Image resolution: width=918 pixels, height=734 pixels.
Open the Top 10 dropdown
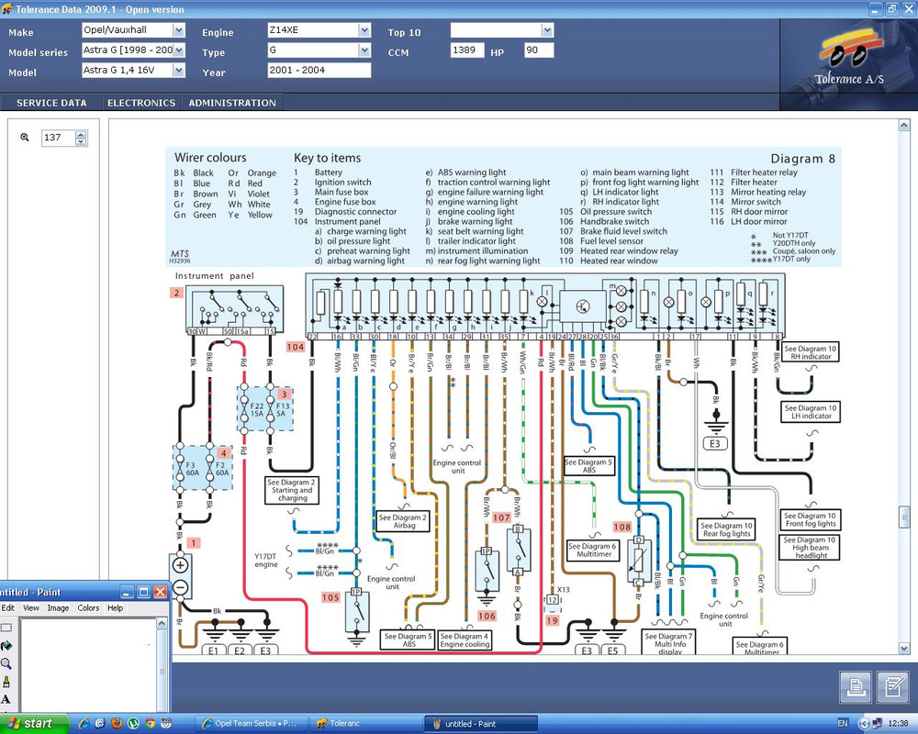[547, 30]
